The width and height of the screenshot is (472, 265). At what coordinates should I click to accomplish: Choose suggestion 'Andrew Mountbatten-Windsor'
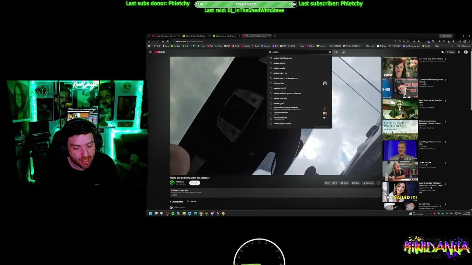pos(299,108)
